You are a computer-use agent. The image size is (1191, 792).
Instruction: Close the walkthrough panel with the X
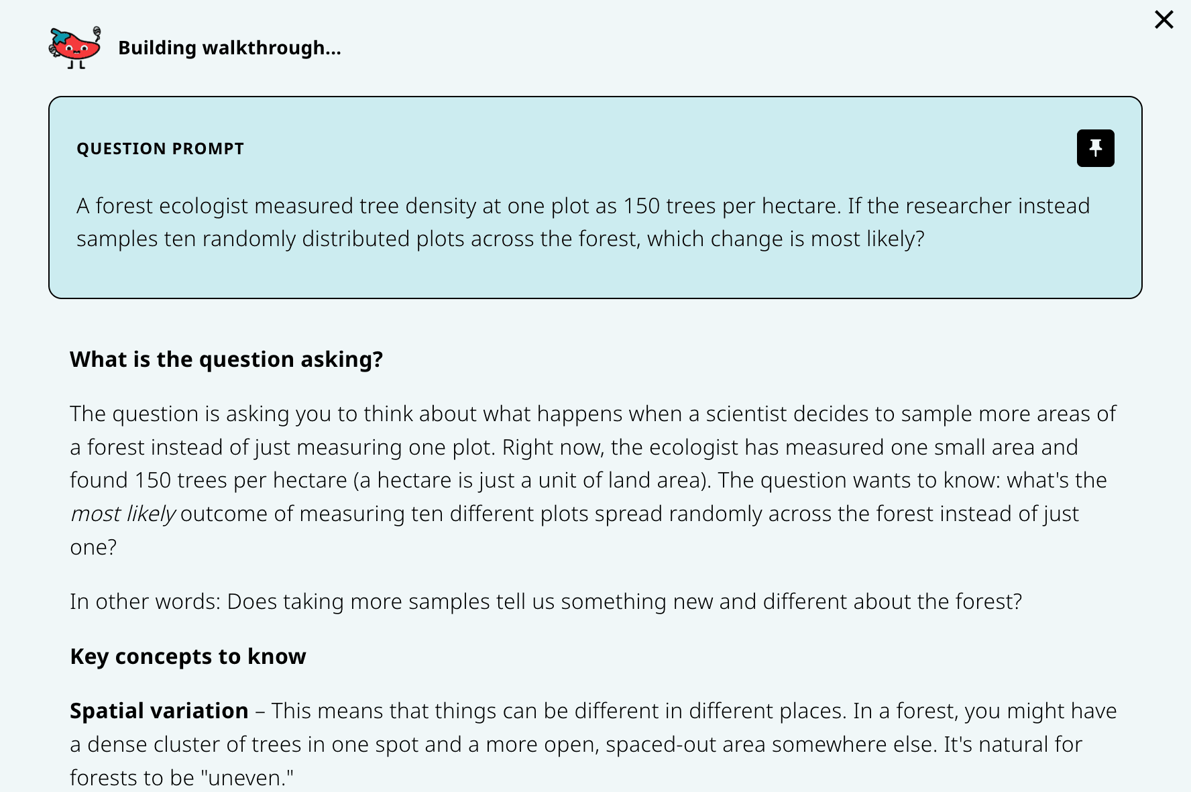click(x=1164, y=20)
